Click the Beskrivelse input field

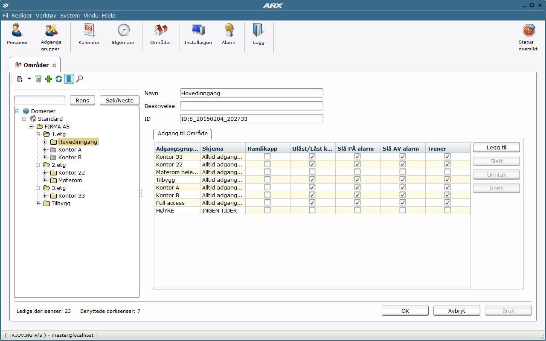[x=251, y=106]
